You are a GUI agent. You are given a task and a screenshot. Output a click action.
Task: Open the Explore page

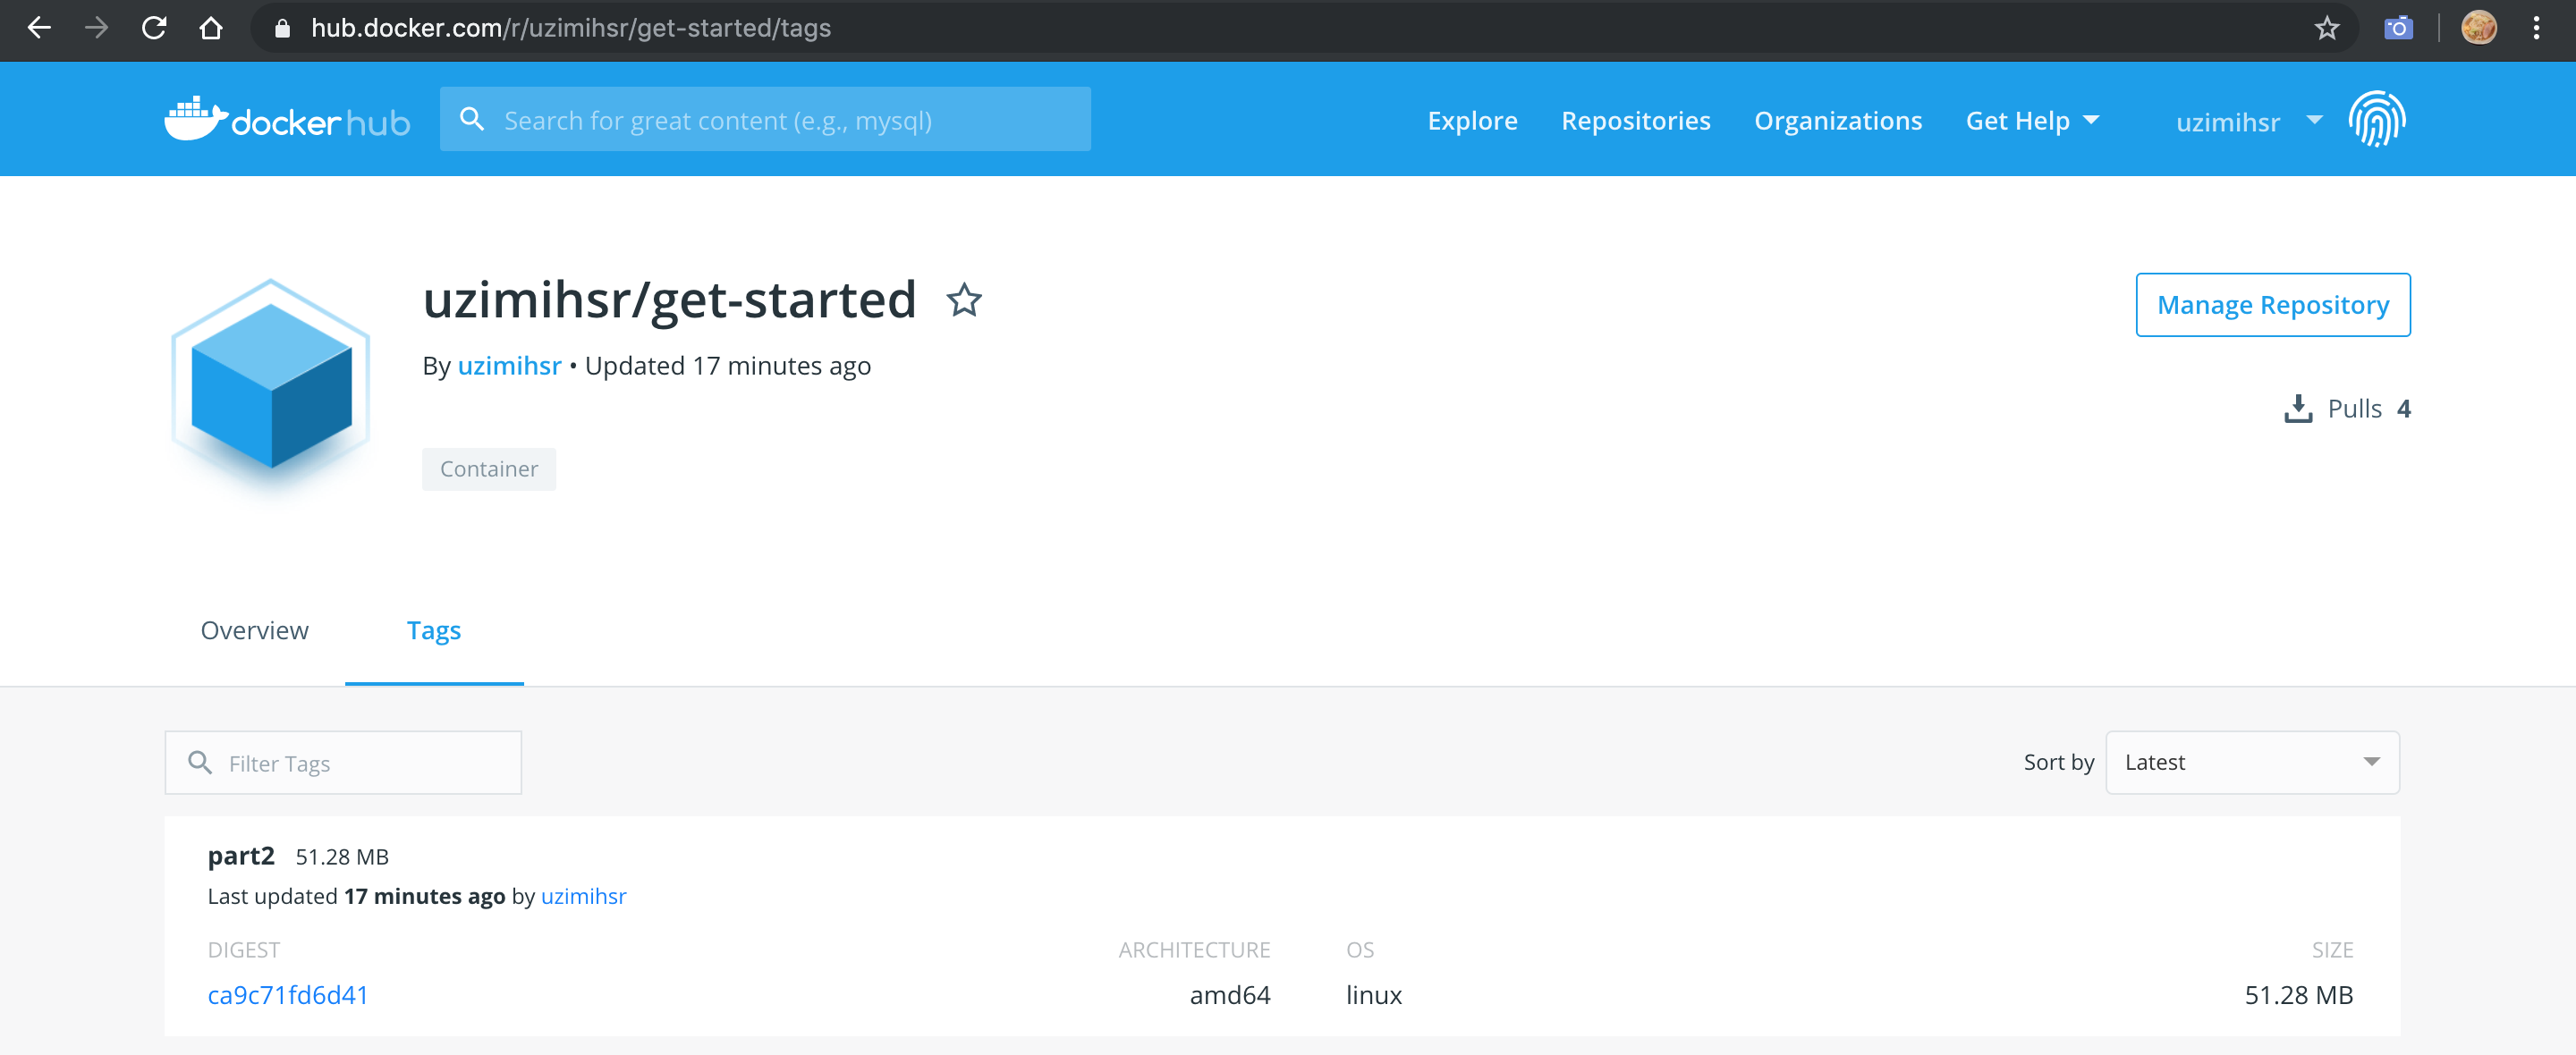point(1472,121)
